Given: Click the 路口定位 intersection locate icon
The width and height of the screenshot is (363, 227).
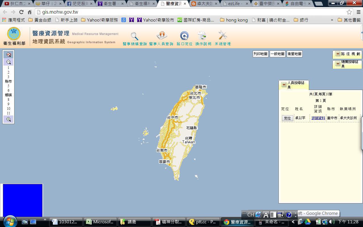Looking at the screenshot, I should tap(184, 36).
